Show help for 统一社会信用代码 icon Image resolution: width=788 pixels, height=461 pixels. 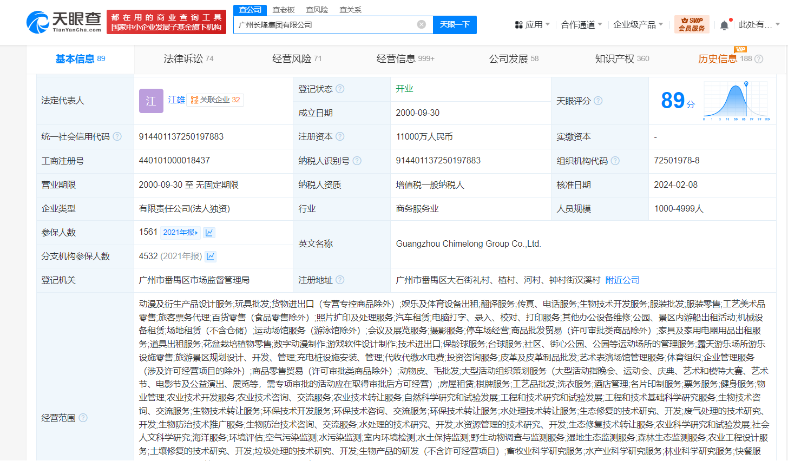(117, 136)
